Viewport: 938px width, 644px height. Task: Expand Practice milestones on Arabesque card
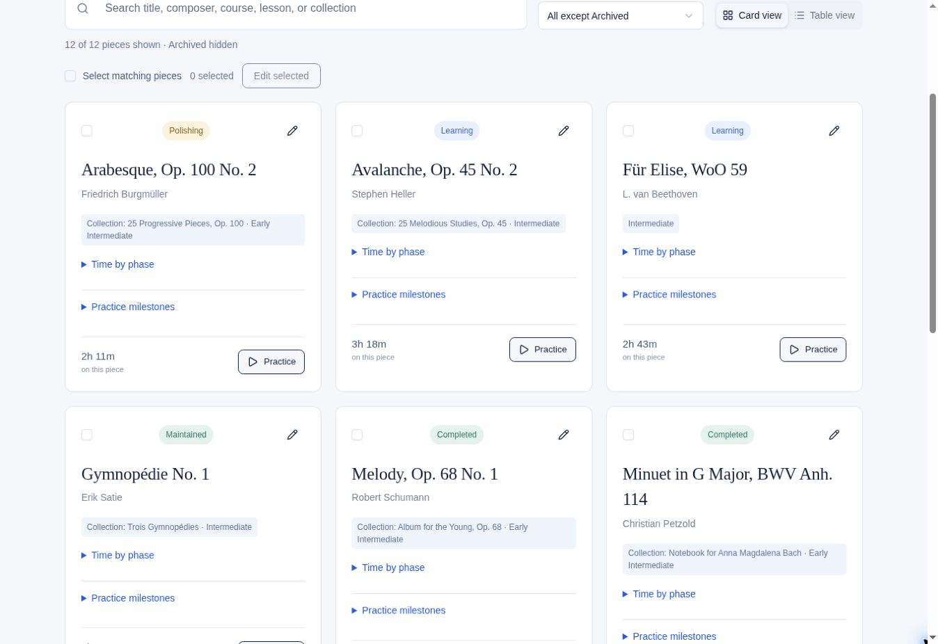(128, 307)
